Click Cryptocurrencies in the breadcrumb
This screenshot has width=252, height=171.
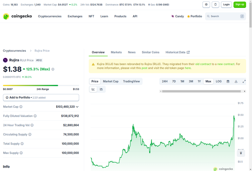14,51
